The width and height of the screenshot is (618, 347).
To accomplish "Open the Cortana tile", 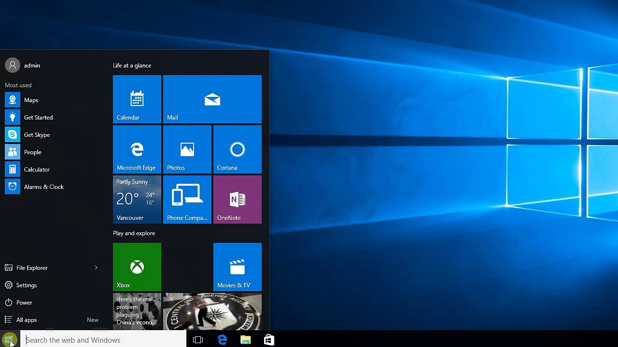I will [238, 149].
